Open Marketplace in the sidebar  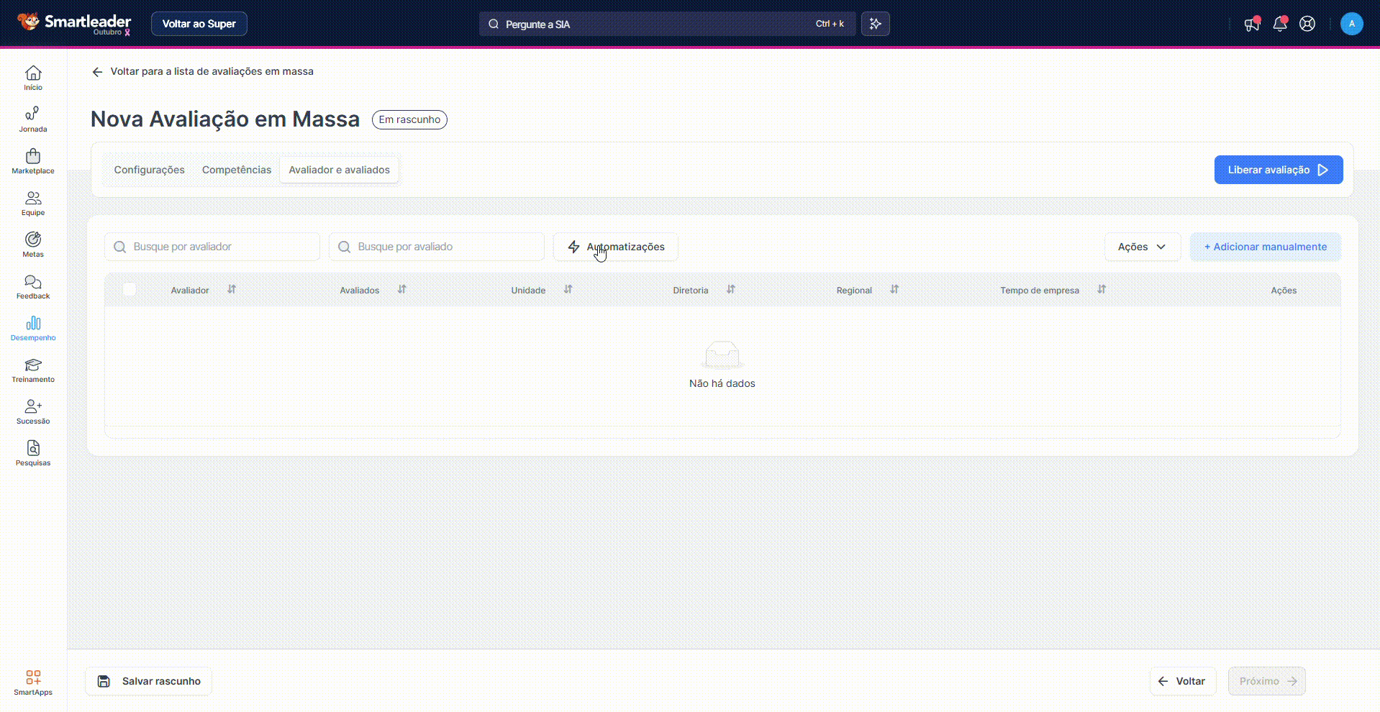coord(32,160)
